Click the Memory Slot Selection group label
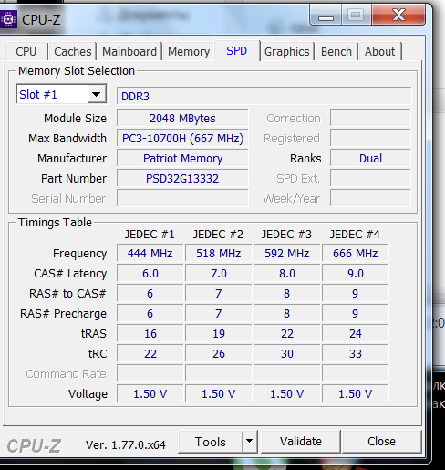This screenshot has width=445, height=470. point(77,71)
